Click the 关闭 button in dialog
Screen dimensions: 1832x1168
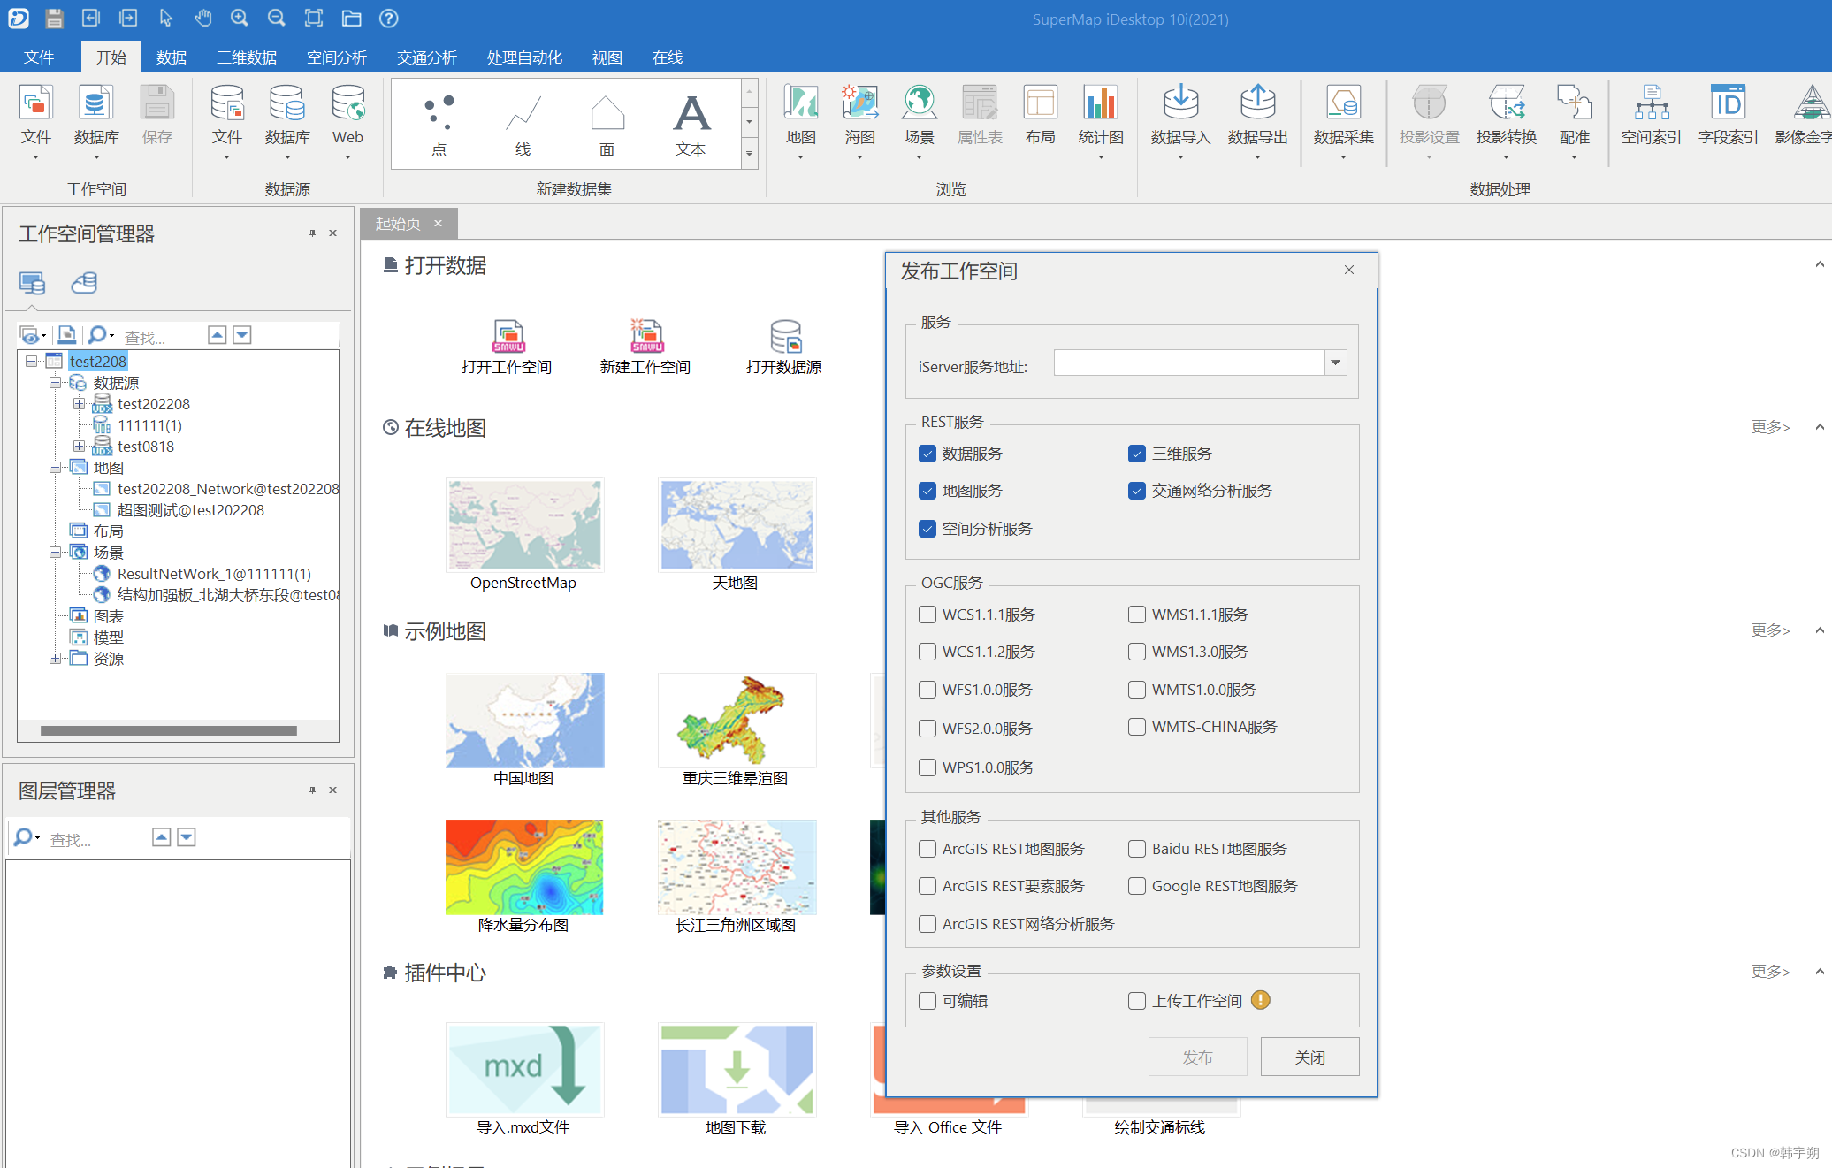(x=1309, y=1057)
